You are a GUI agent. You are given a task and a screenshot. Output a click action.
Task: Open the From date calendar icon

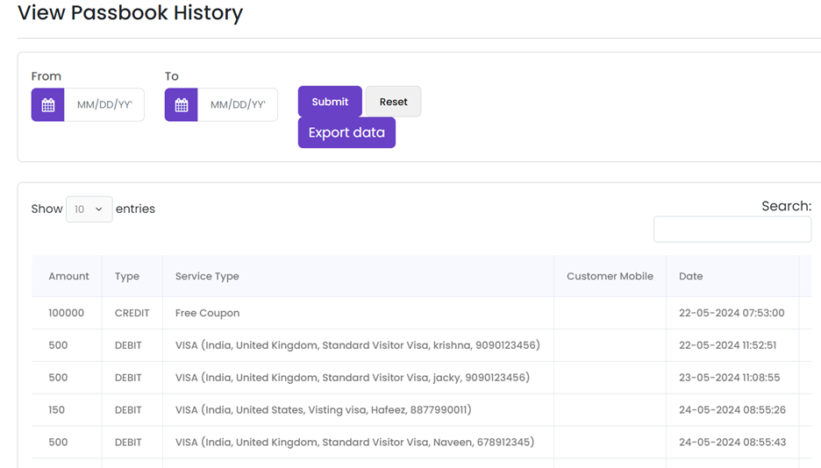[47, 104]
